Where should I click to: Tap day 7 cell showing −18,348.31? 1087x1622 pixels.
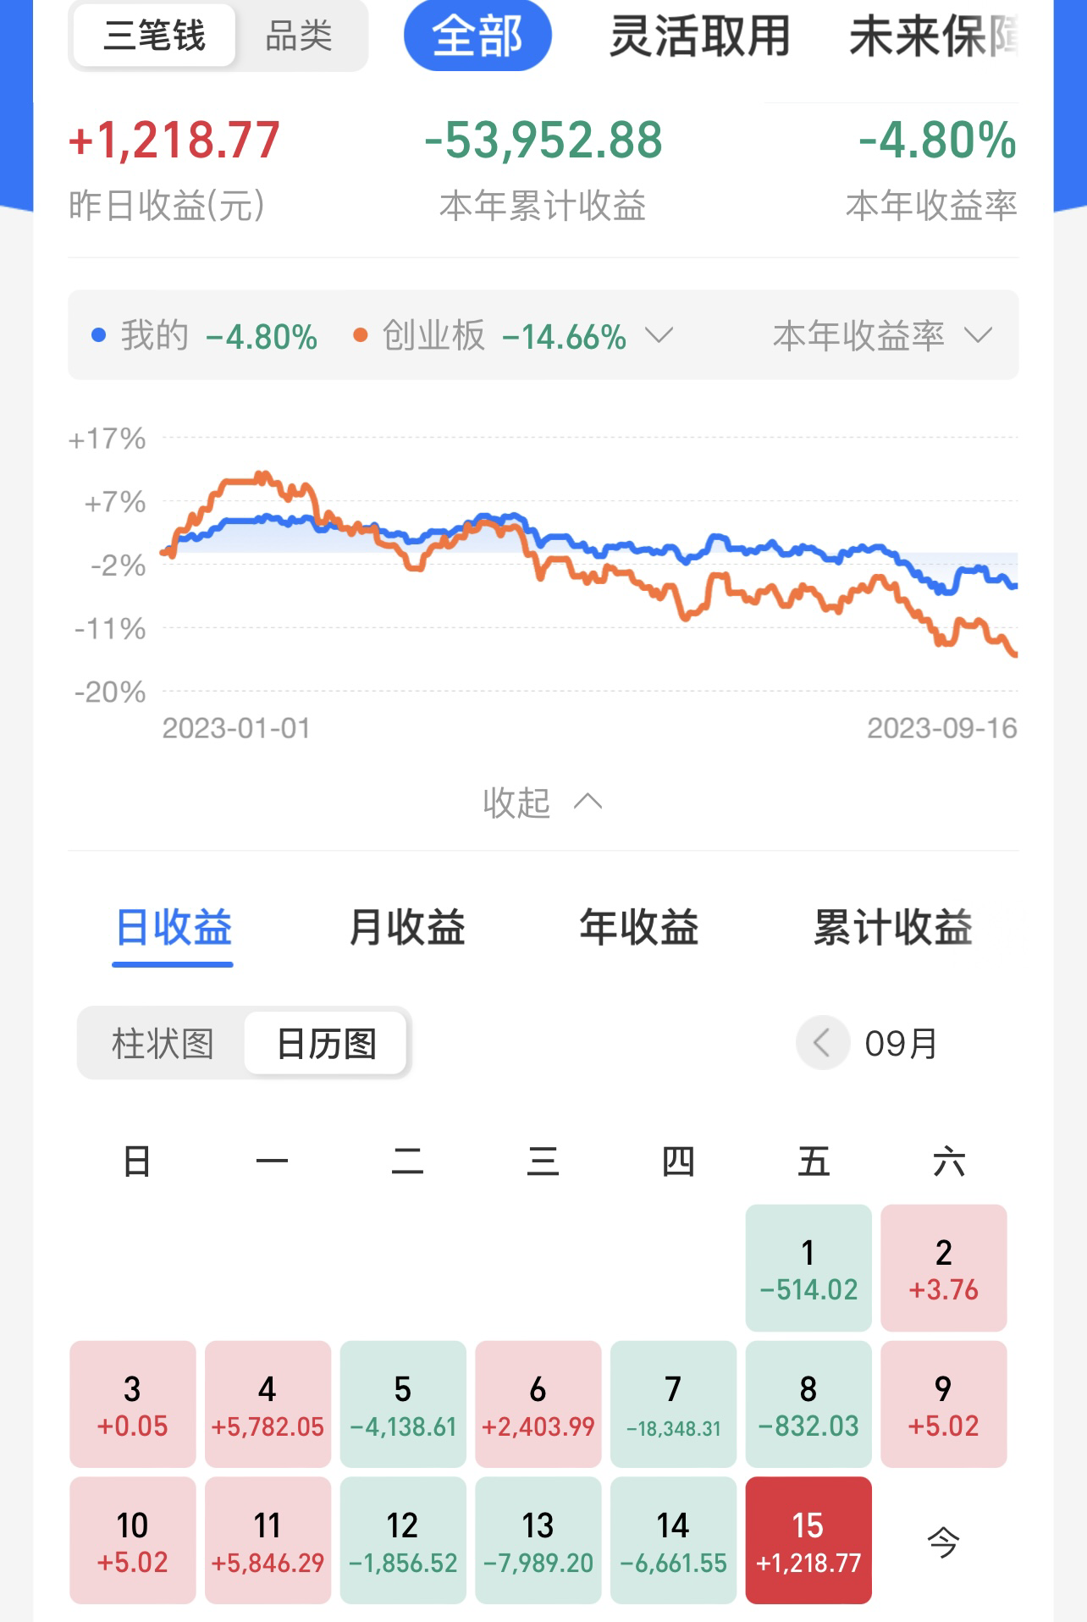(x=673, y=1404)
